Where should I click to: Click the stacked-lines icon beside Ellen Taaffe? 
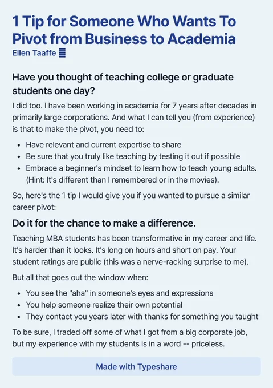coord(62,53)
